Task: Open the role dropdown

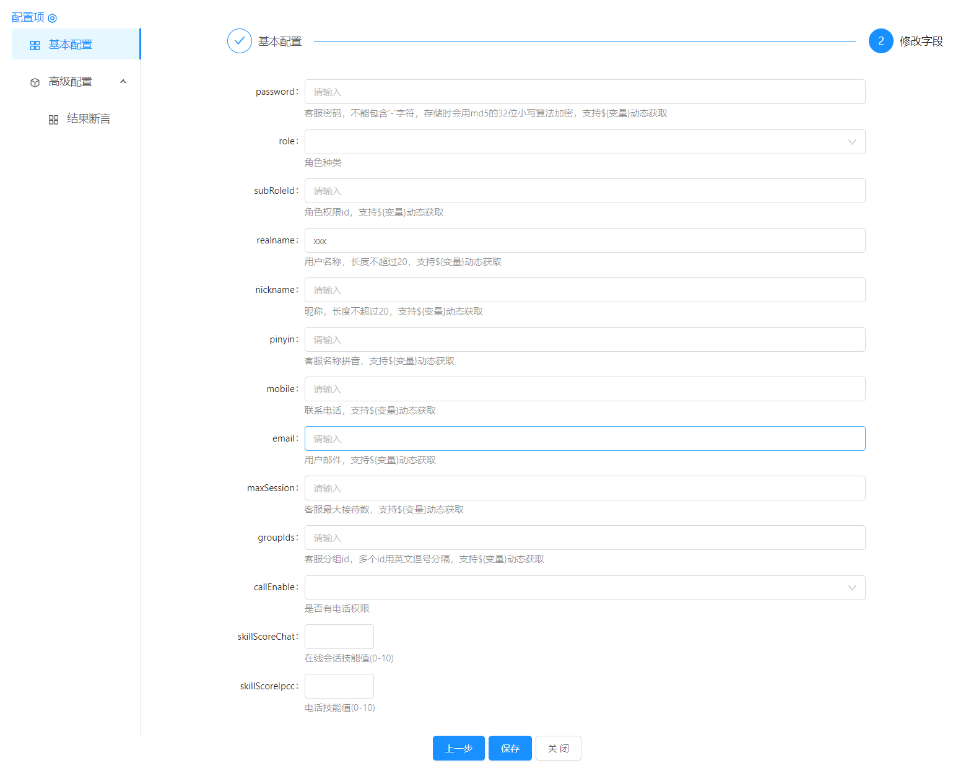Action: coord(585,142)
